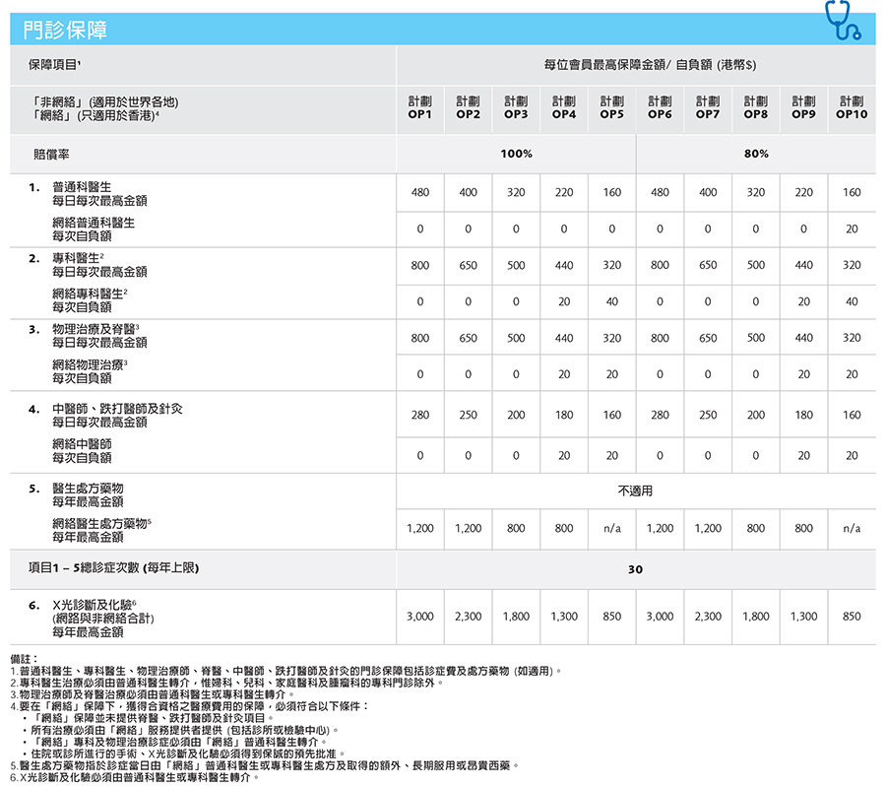Click the 賠償率 row label
Viewport: 886px width, 786px height.
tap(52, 155)
